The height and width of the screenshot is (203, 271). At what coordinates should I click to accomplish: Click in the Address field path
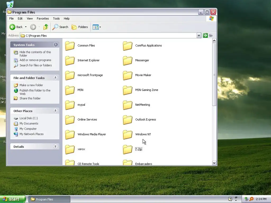pos(108,36)
